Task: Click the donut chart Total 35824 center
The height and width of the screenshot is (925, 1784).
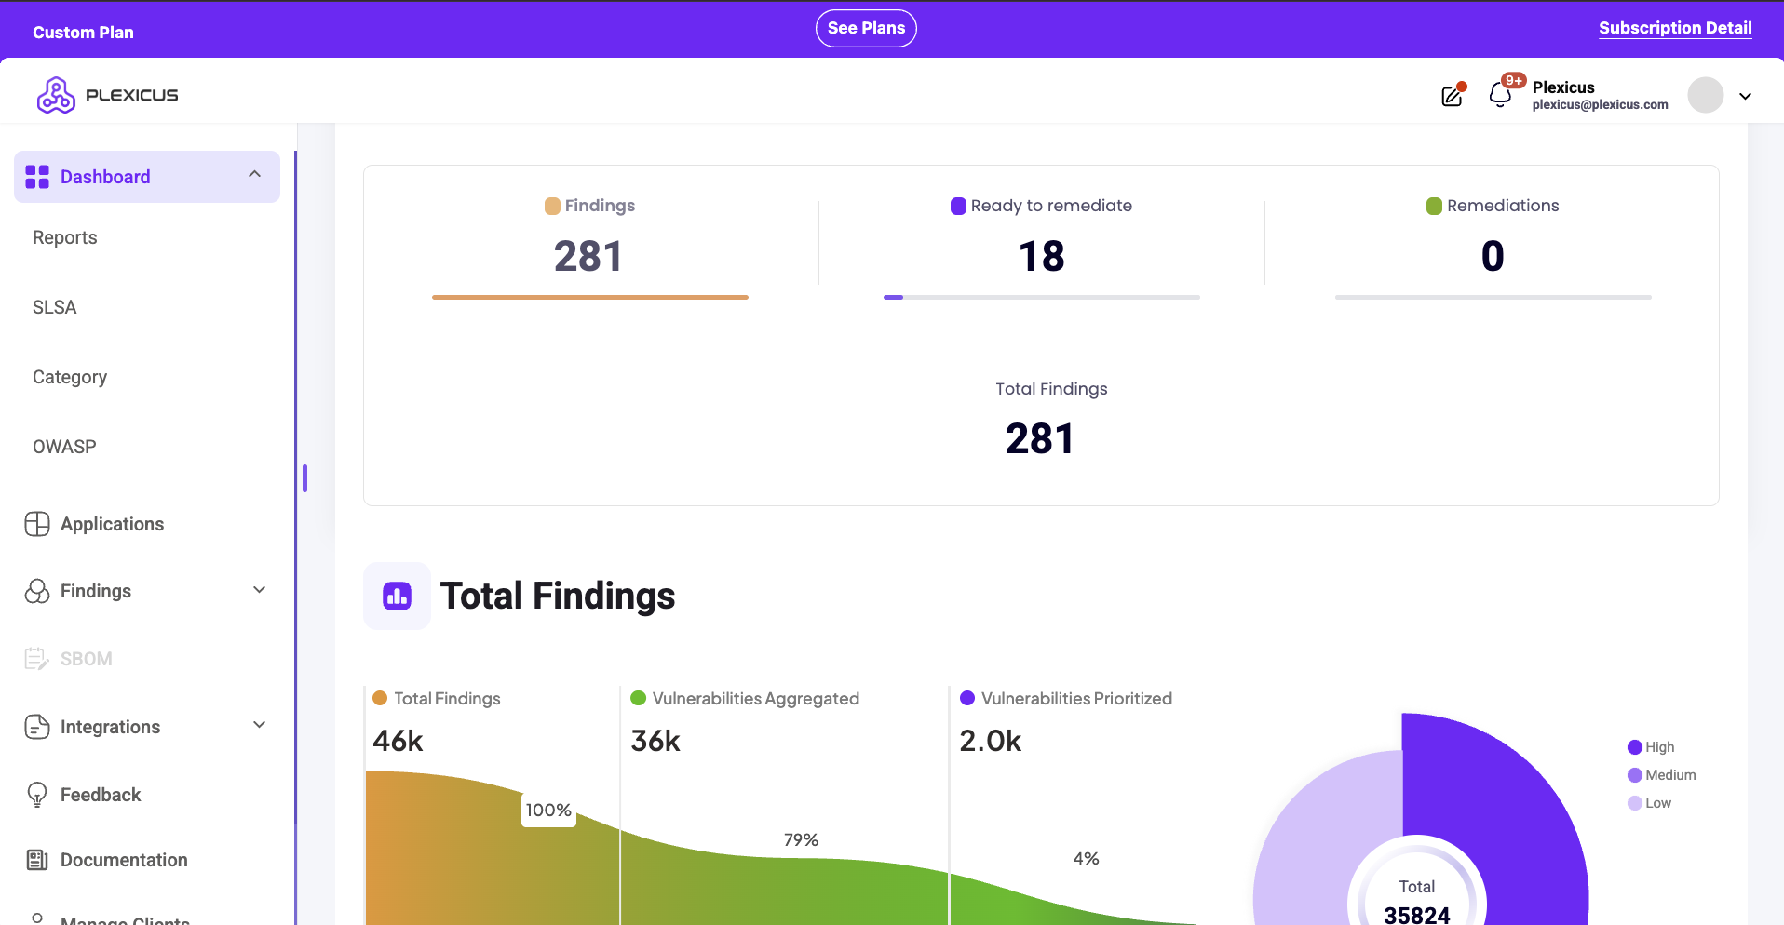Action: [1417, 901]
